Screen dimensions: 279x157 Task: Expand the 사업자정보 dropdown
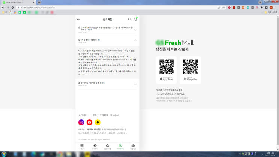[x=122, y=133]
